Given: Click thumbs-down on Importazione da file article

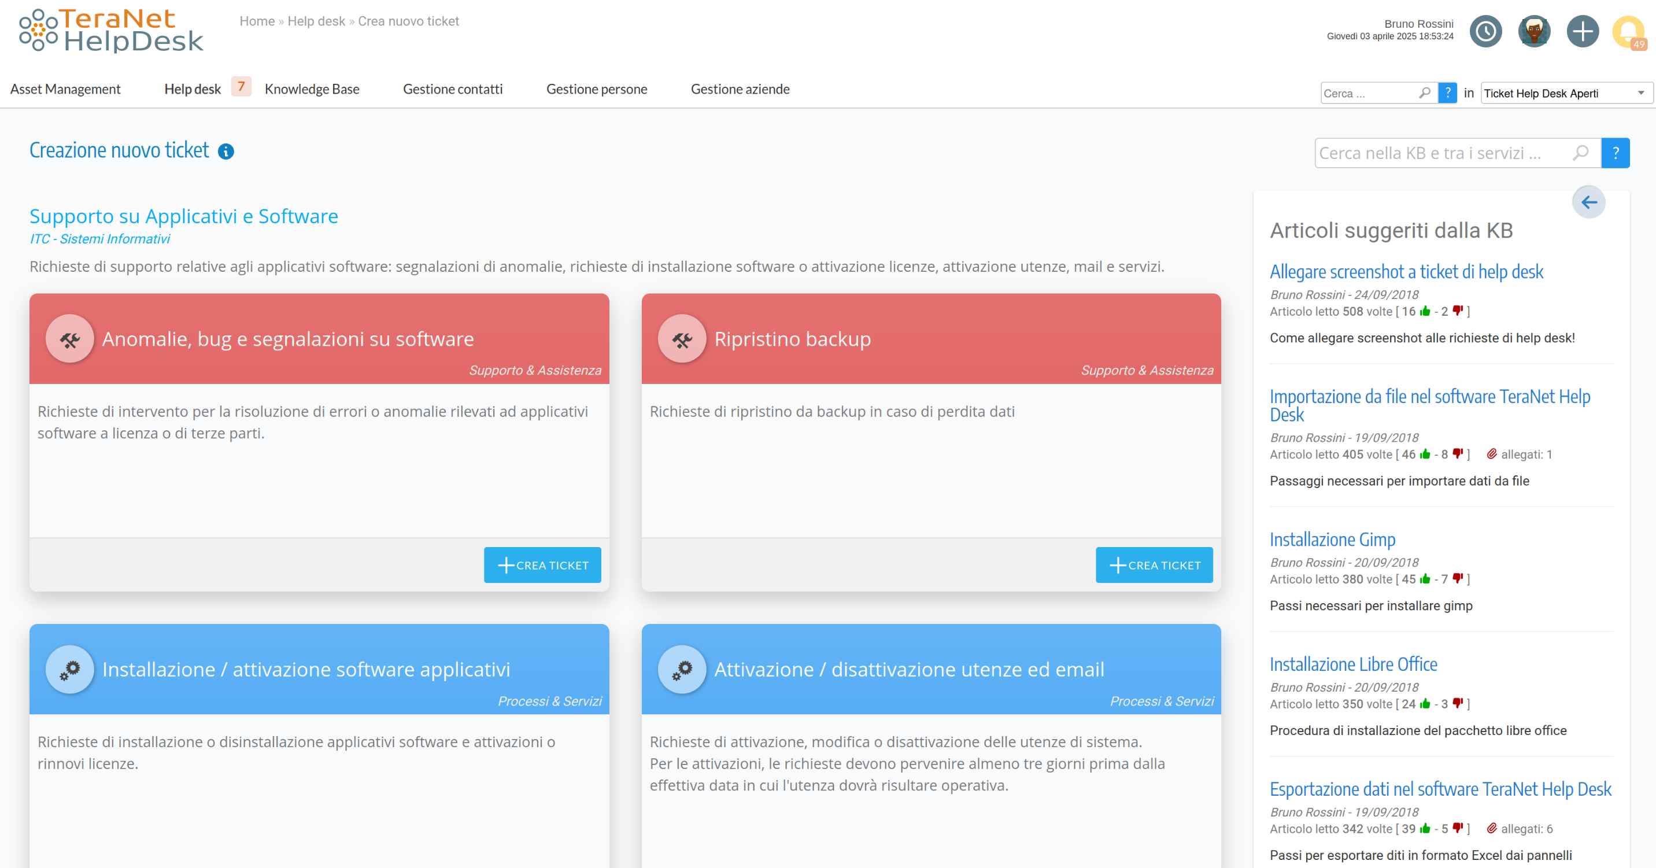Looking at the screenshot, I should 1457,454.
